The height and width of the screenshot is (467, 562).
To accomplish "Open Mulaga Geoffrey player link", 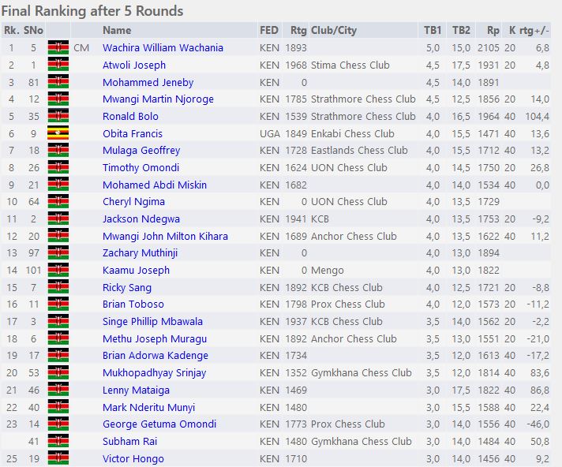I will (x=141, y=151).
